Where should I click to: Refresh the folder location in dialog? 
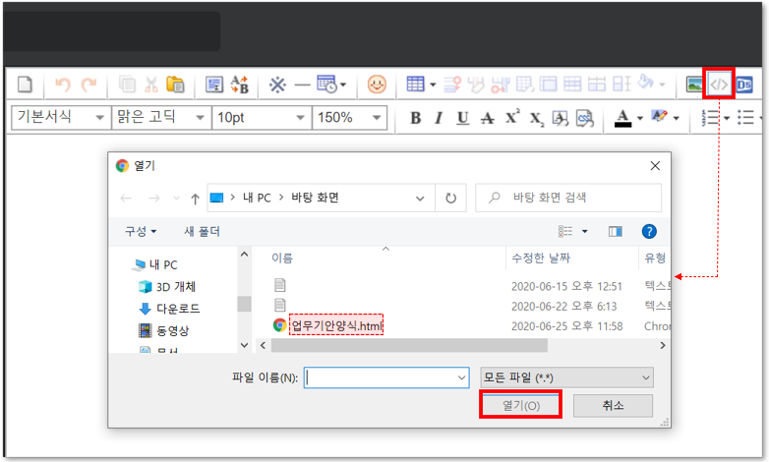click(x=450, y=198)
